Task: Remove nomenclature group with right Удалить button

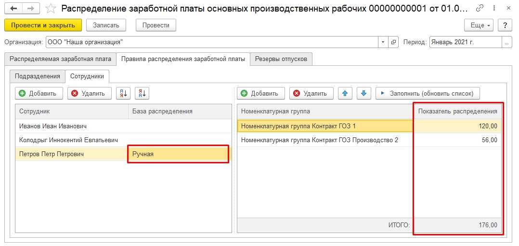Action: click(311, 93)
